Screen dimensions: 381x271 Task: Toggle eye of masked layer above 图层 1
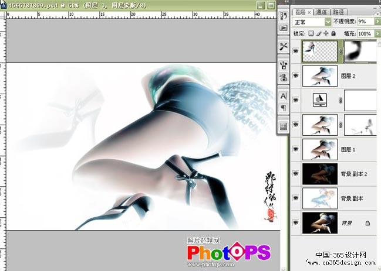tap(295, 125)
